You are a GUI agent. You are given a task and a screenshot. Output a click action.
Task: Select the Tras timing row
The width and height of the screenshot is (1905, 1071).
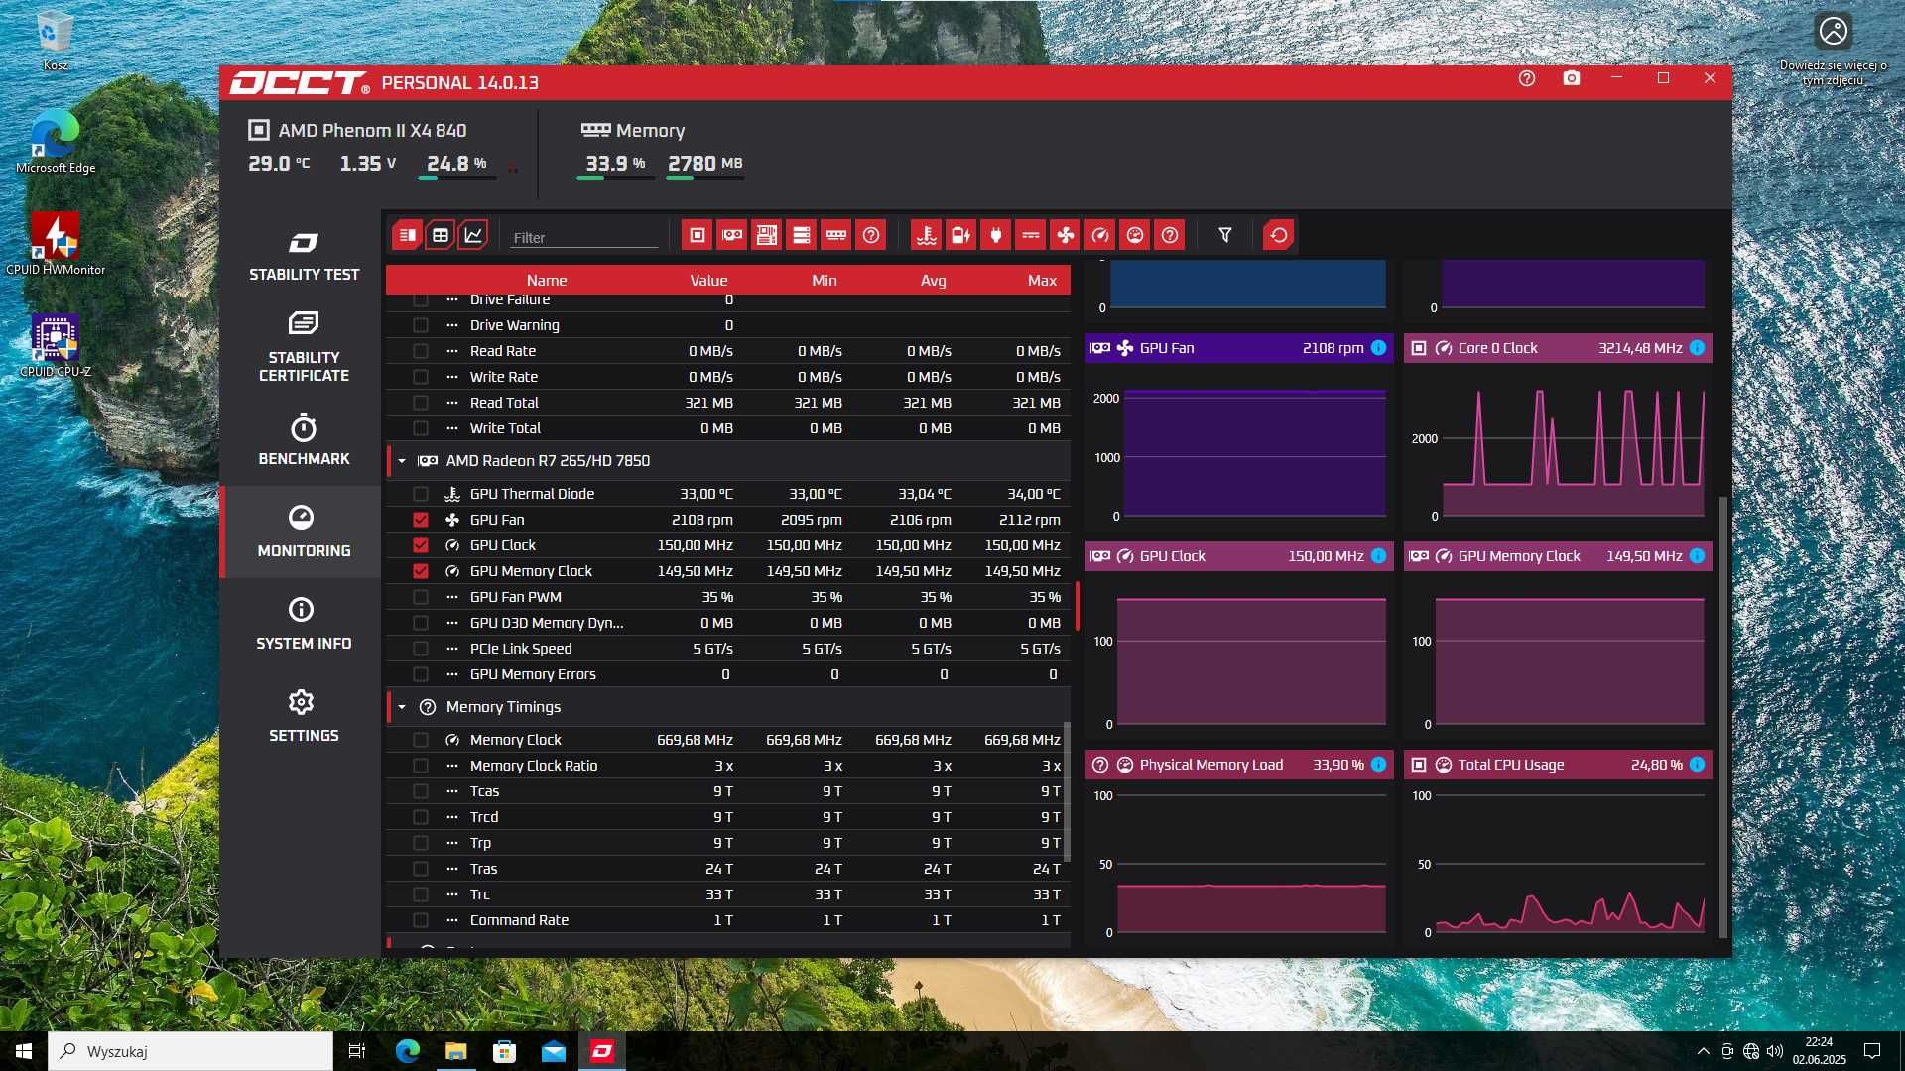(x=728, y=869)
